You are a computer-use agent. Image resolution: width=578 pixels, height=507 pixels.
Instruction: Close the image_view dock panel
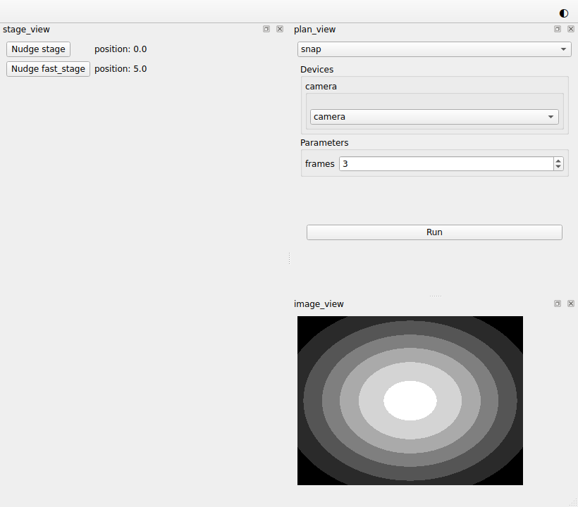coord(571,303)
